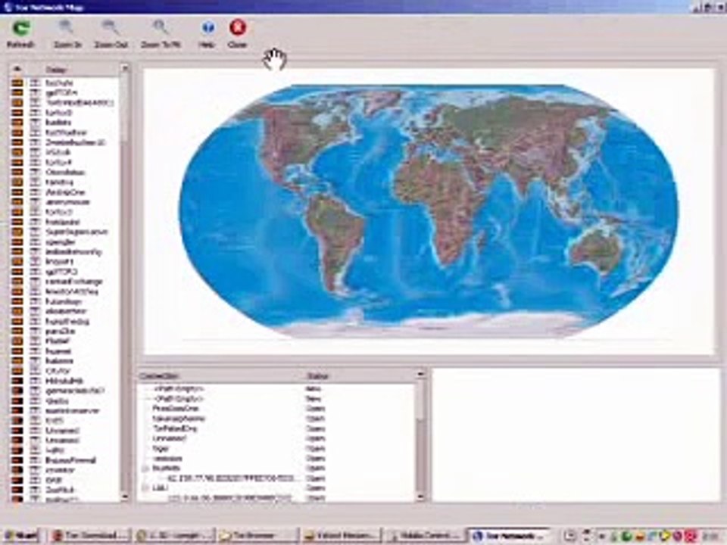Sort relays by the status-arrow column header

pos(17,70)
